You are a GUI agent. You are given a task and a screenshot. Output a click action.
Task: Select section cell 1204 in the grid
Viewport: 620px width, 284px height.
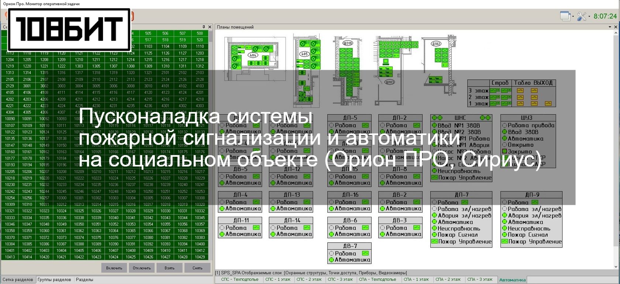point(10,59)
